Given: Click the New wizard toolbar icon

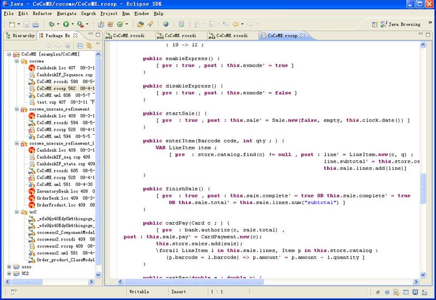Looking at the screenshot, I should pyautogui.click(x=12, y=25).
